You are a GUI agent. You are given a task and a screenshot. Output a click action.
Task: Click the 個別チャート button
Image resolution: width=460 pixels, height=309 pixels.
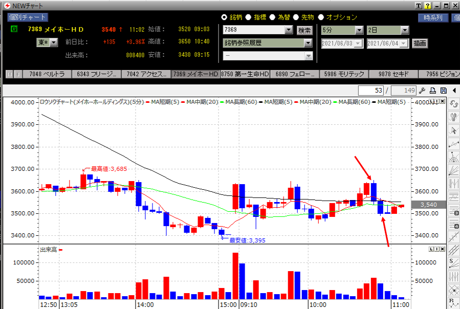pos(28,17)
